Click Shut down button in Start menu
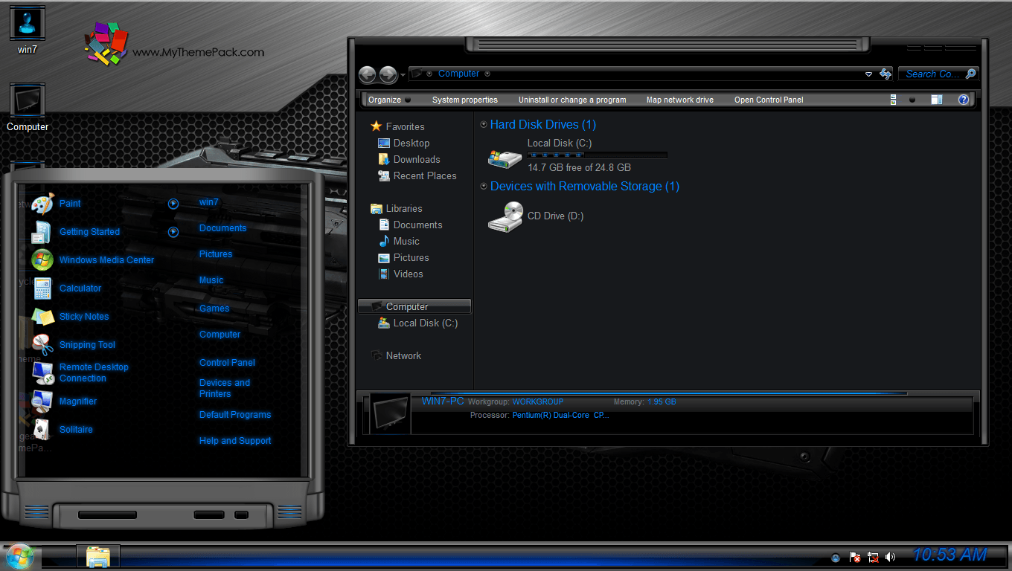The height and width of the screenshot is (571, 1012). [x=208, y=514]
